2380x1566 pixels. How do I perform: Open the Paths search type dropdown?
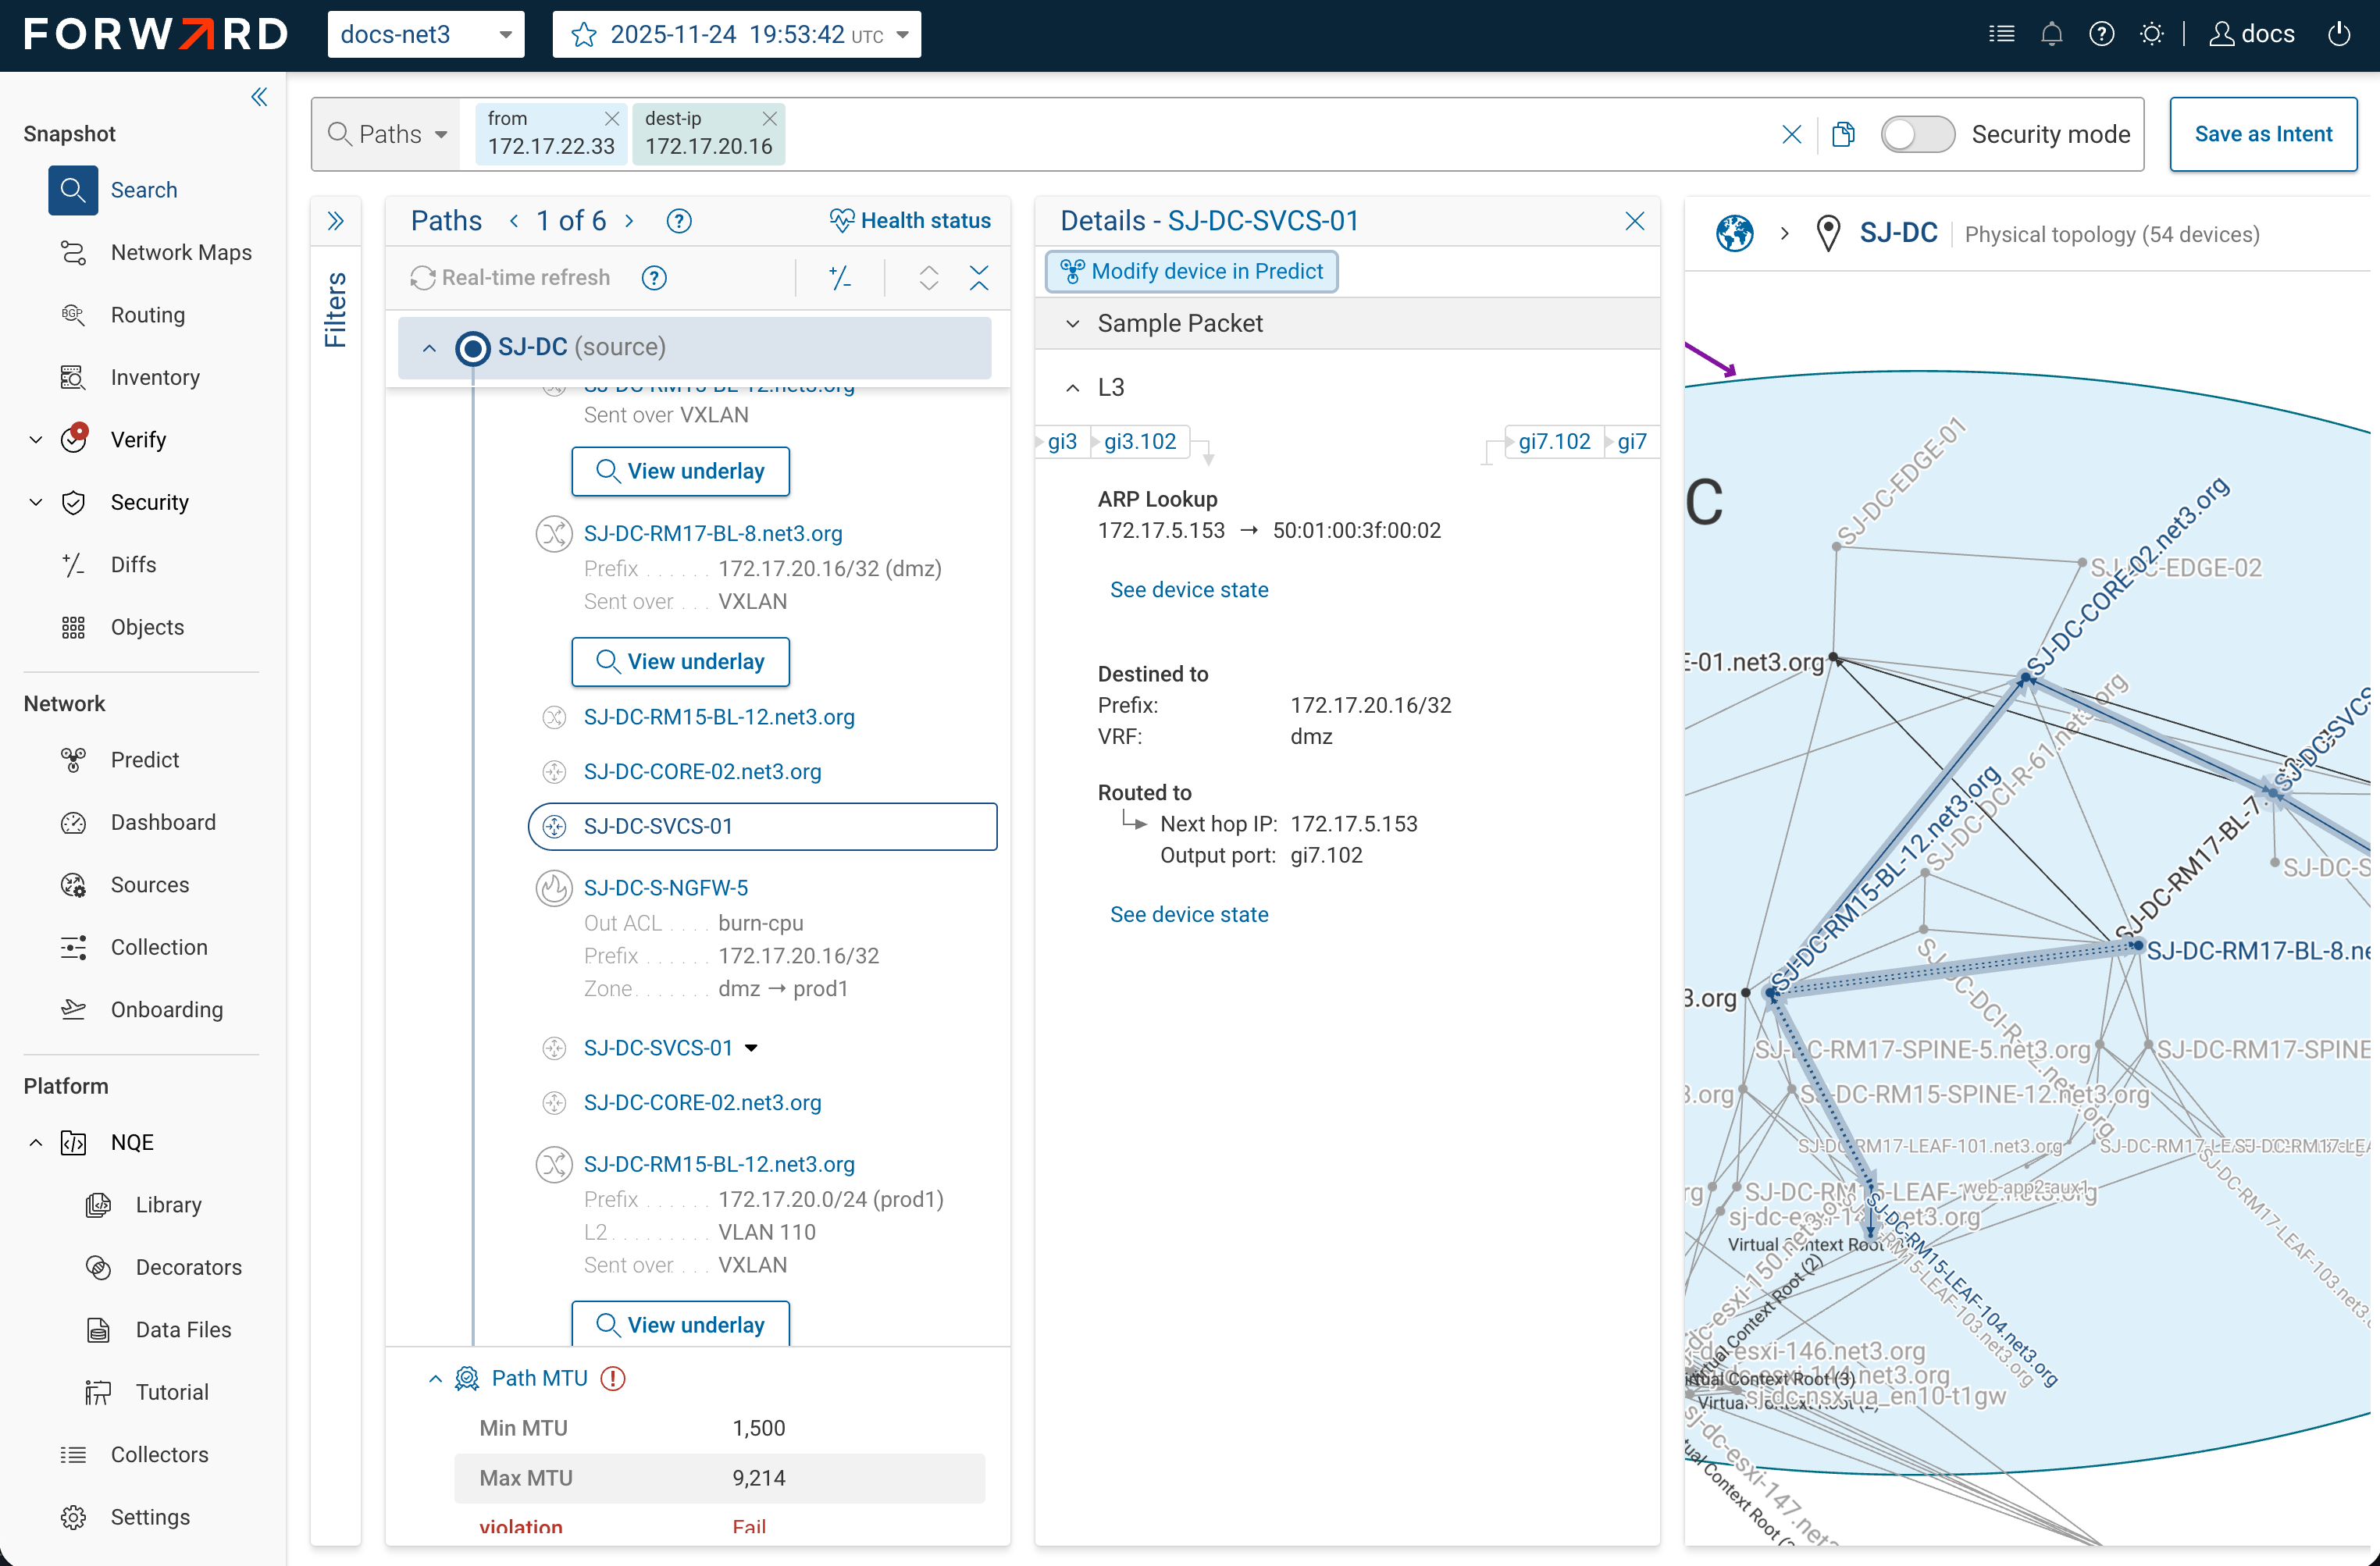pos(388,134)
